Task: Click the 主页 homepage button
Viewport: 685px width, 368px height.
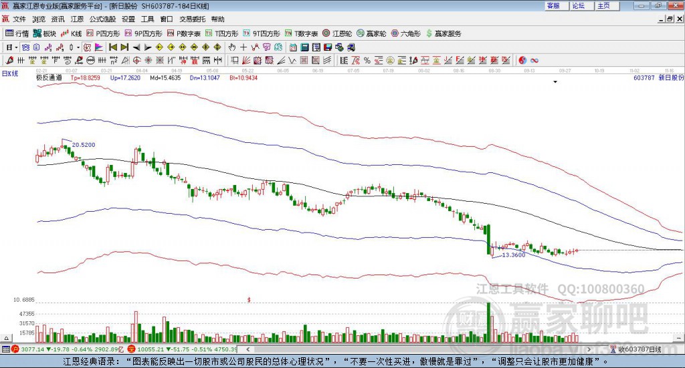Action: pyautogui.click(x=607, y=5)
